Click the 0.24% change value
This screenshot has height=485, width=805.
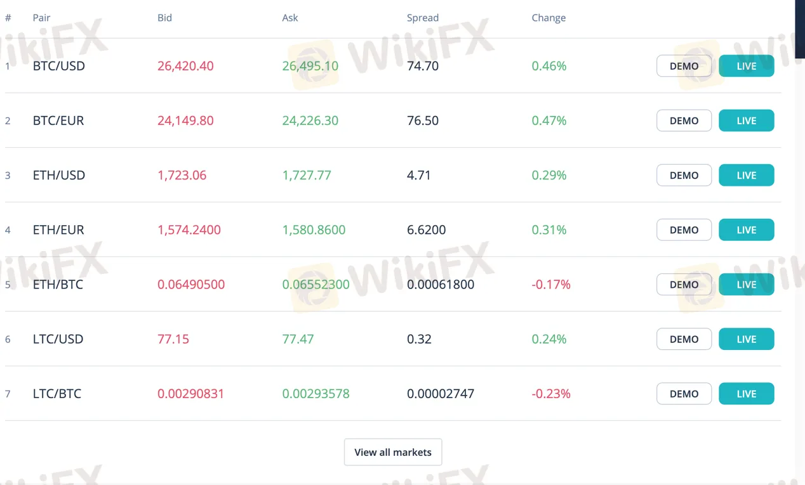click(549, 339)
